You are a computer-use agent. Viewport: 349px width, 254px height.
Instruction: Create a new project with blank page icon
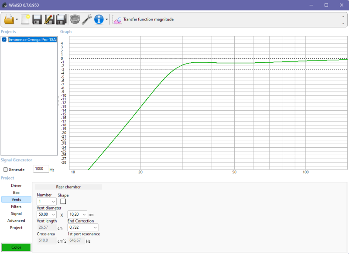click(25, 19)
